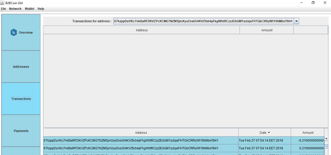
Task: Click the B2BCoin GUI title bar app icon
Action: [2, 3]
